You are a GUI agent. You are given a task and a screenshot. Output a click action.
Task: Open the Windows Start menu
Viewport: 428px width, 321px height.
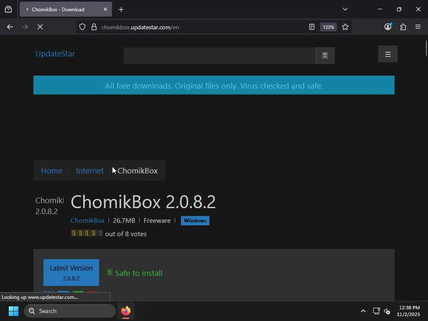[13, 311]
